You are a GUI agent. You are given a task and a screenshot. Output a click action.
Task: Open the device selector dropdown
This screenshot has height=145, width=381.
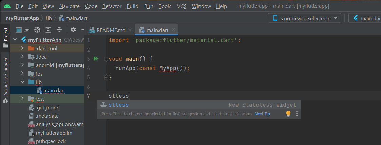coord(304,18)
